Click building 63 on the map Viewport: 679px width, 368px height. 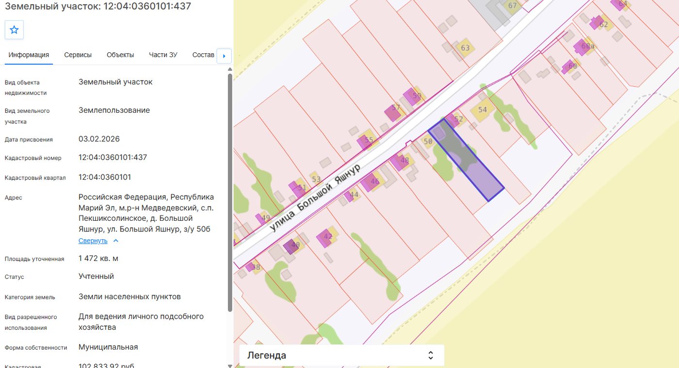pyautogui.click(x=465, y=48)
